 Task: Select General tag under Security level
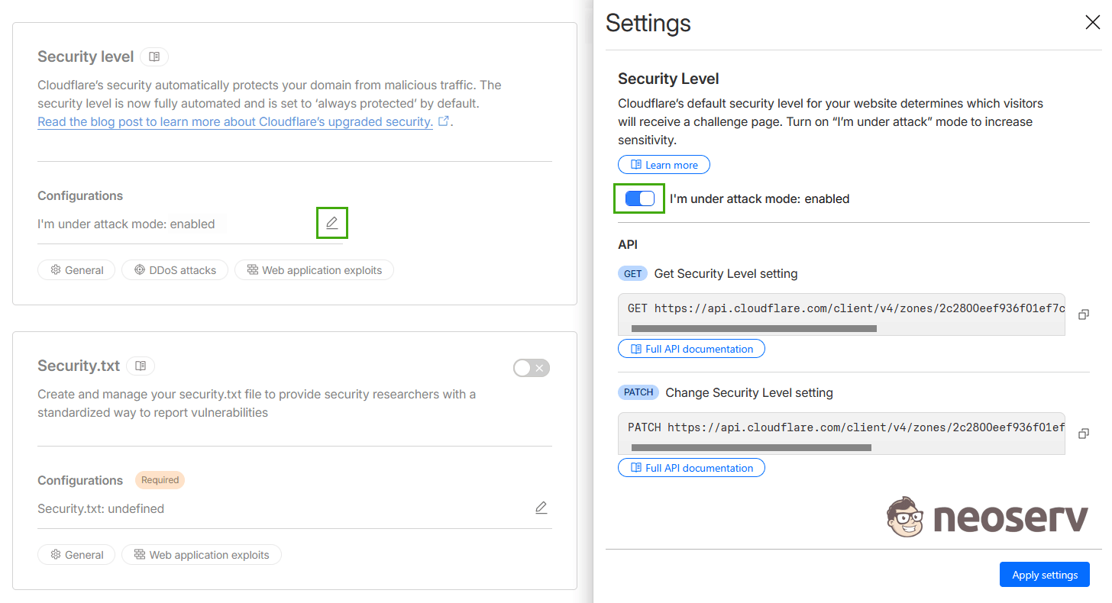coord(76,270)
